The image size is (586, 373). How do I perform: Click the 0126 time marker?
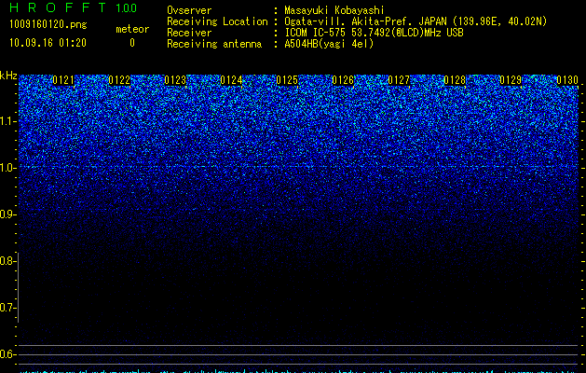pos(343,80)
